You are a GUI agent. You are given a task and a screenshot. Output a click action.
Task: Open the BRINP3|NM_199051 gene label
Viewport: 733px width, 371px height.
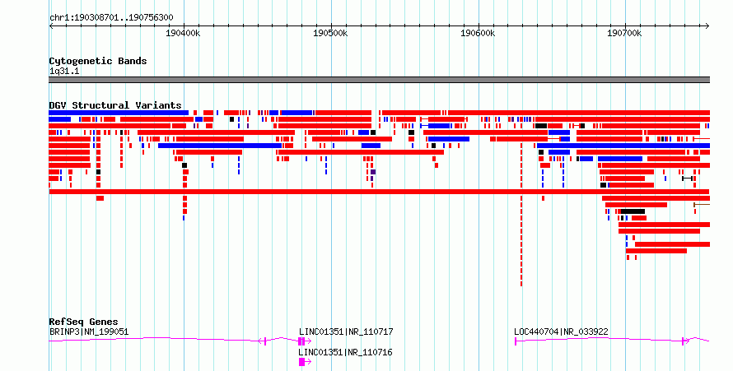point(89,332)
